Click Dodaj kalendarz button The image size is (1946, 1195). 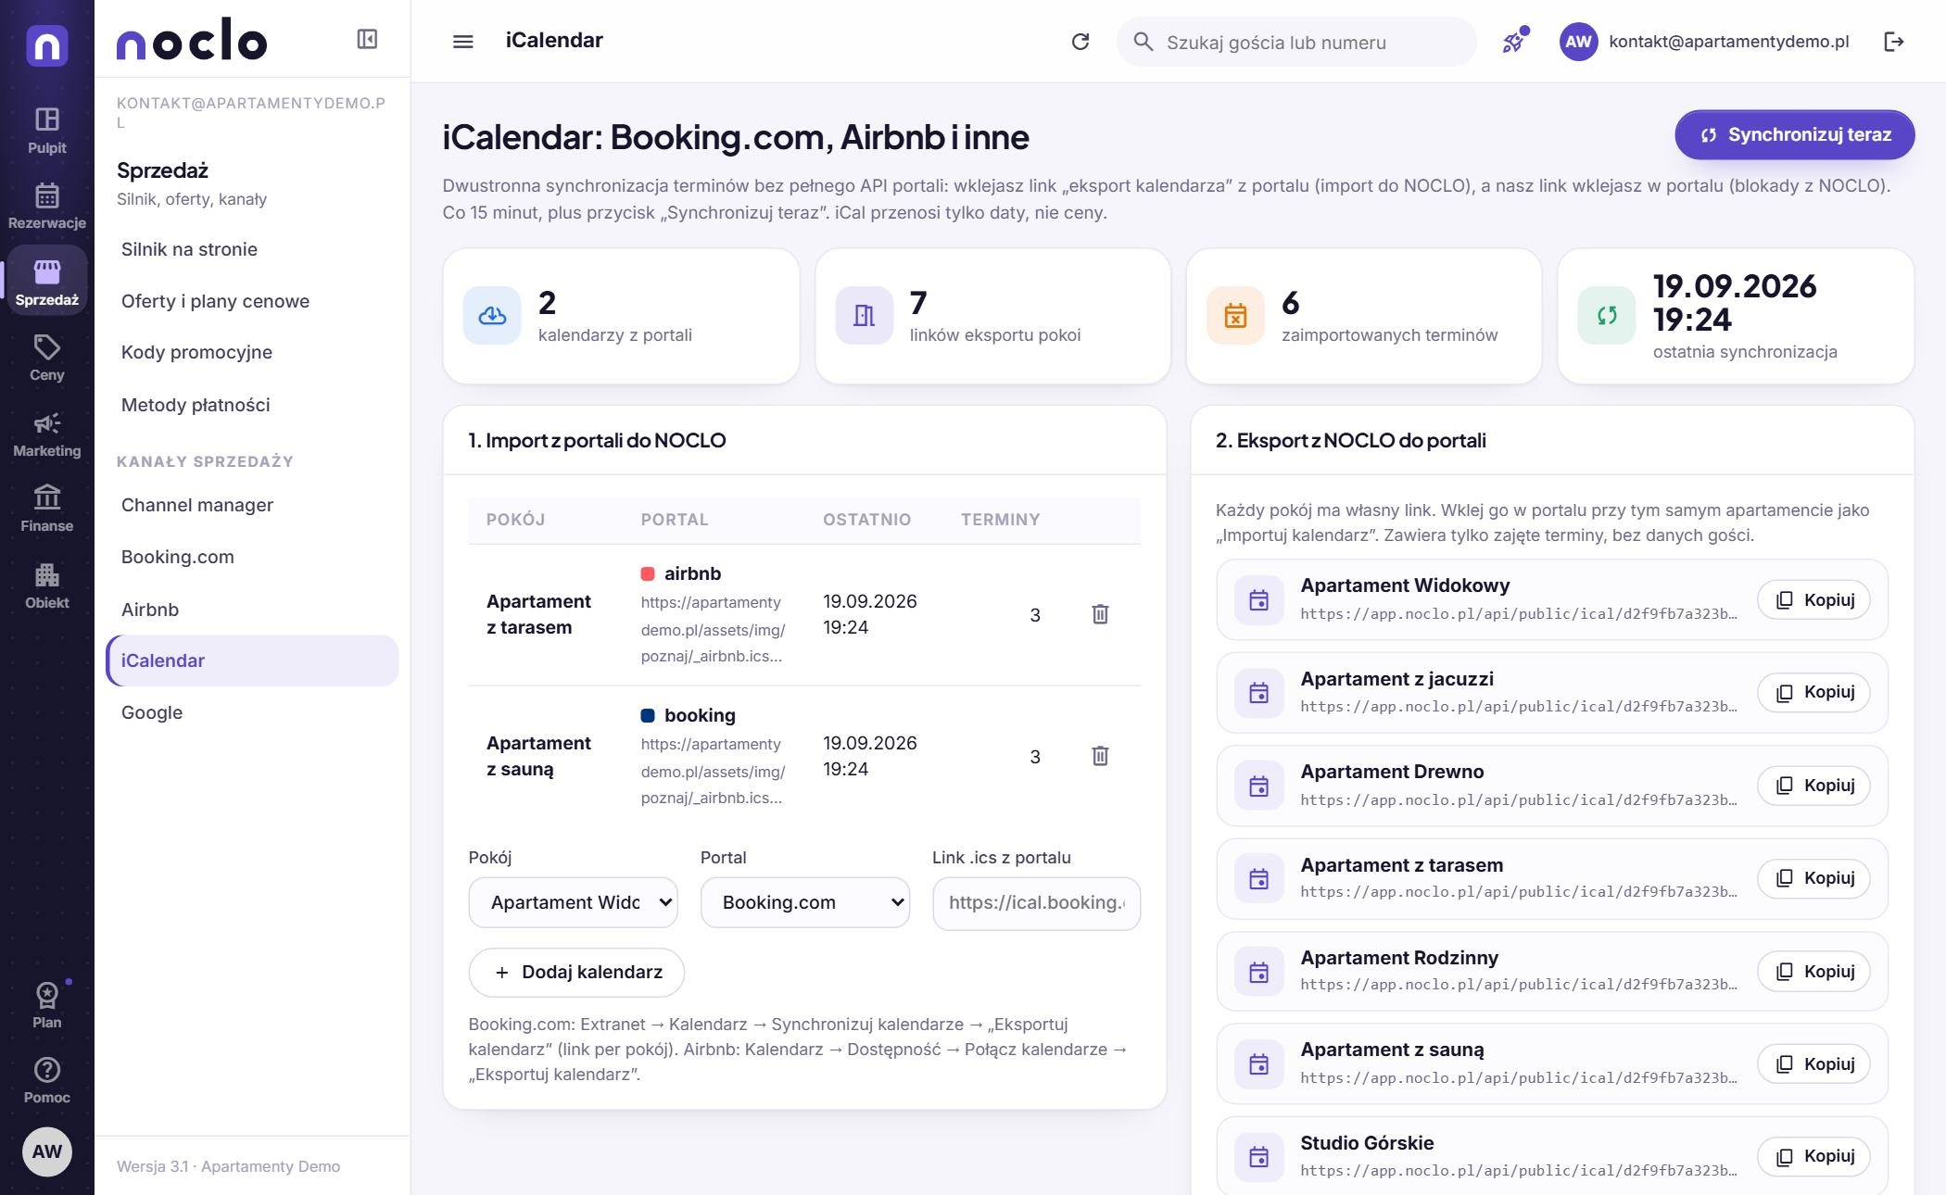(x=576, y=972)
